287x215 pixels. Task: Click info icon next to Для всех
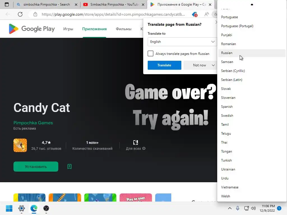144,148
